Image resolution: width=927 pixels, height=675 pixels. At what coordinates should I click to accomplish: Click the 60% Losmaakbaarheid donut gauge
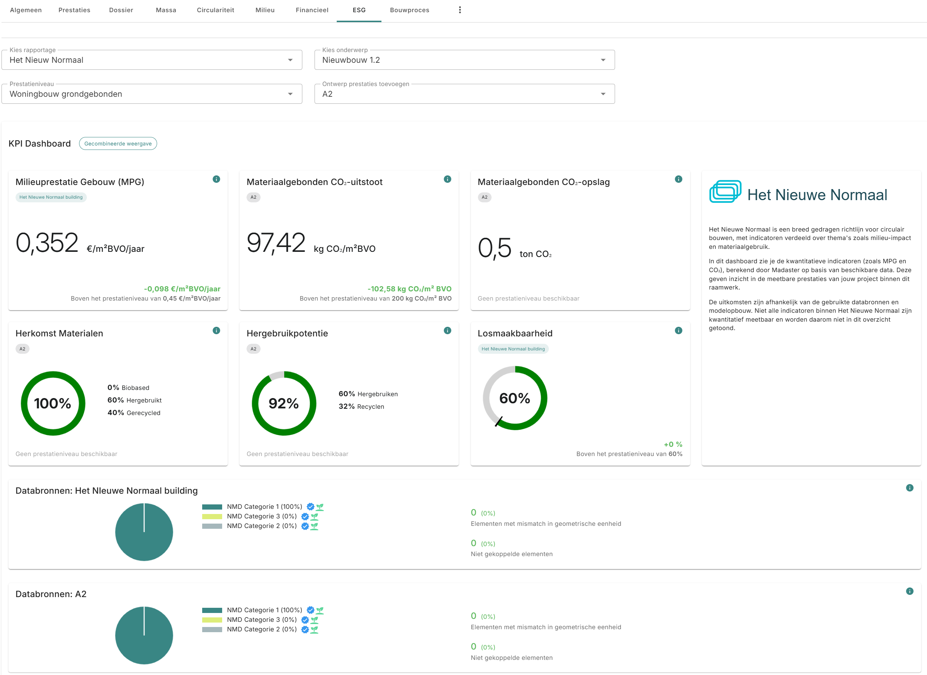(515, 398)
